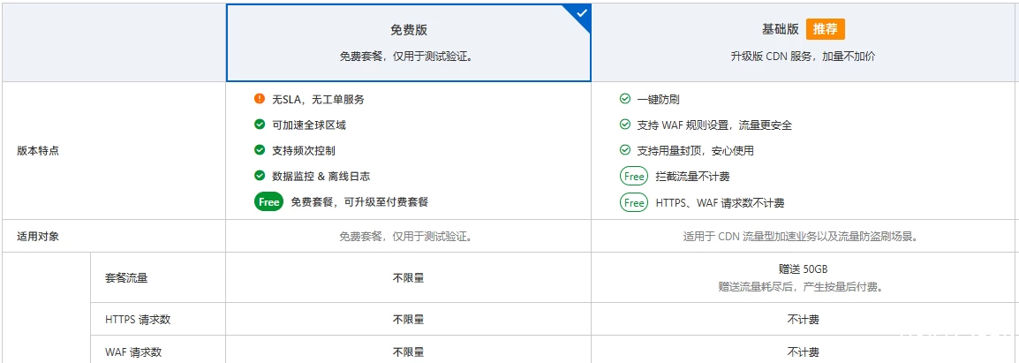Viewport: 1019px width, 363px height.
Task: Click the green check next to 可加速全球区域
Action: pos(260,125)
